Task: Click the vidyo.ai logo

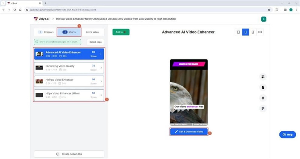Action: (x=42, y=19)
